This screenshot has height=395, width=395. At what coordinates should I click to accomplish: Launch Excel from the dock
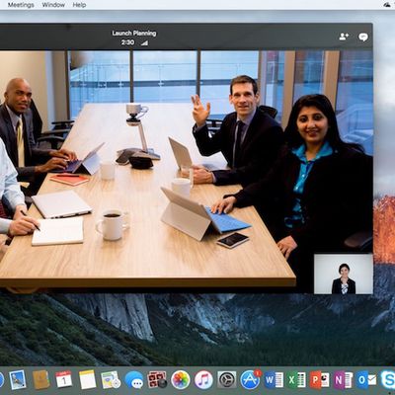[296, 380]
